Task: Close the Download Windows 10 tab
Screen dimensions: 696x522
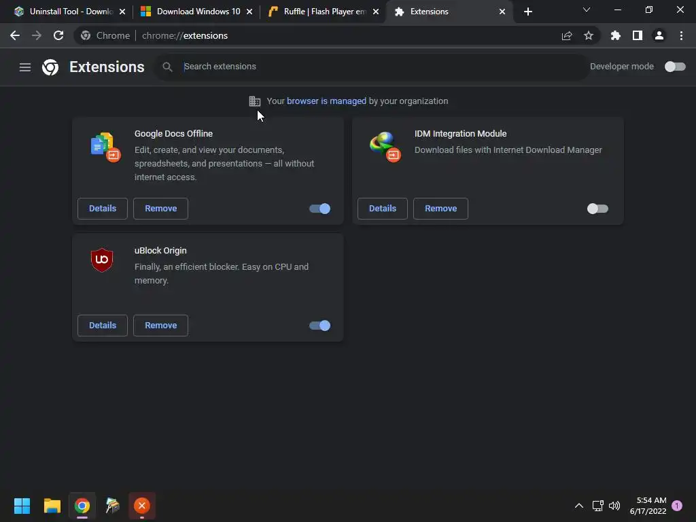Action: coord(249,12)
